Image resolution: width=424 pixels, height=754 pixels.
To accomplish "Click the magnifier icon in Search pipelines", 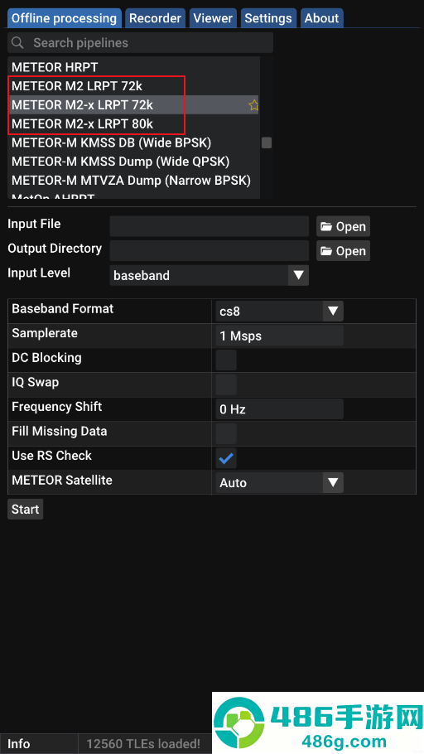I will pos(17,43).
